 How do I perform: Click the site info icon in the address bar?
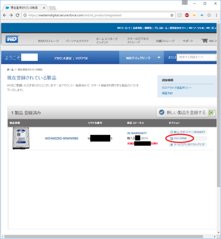pos(25,15)
